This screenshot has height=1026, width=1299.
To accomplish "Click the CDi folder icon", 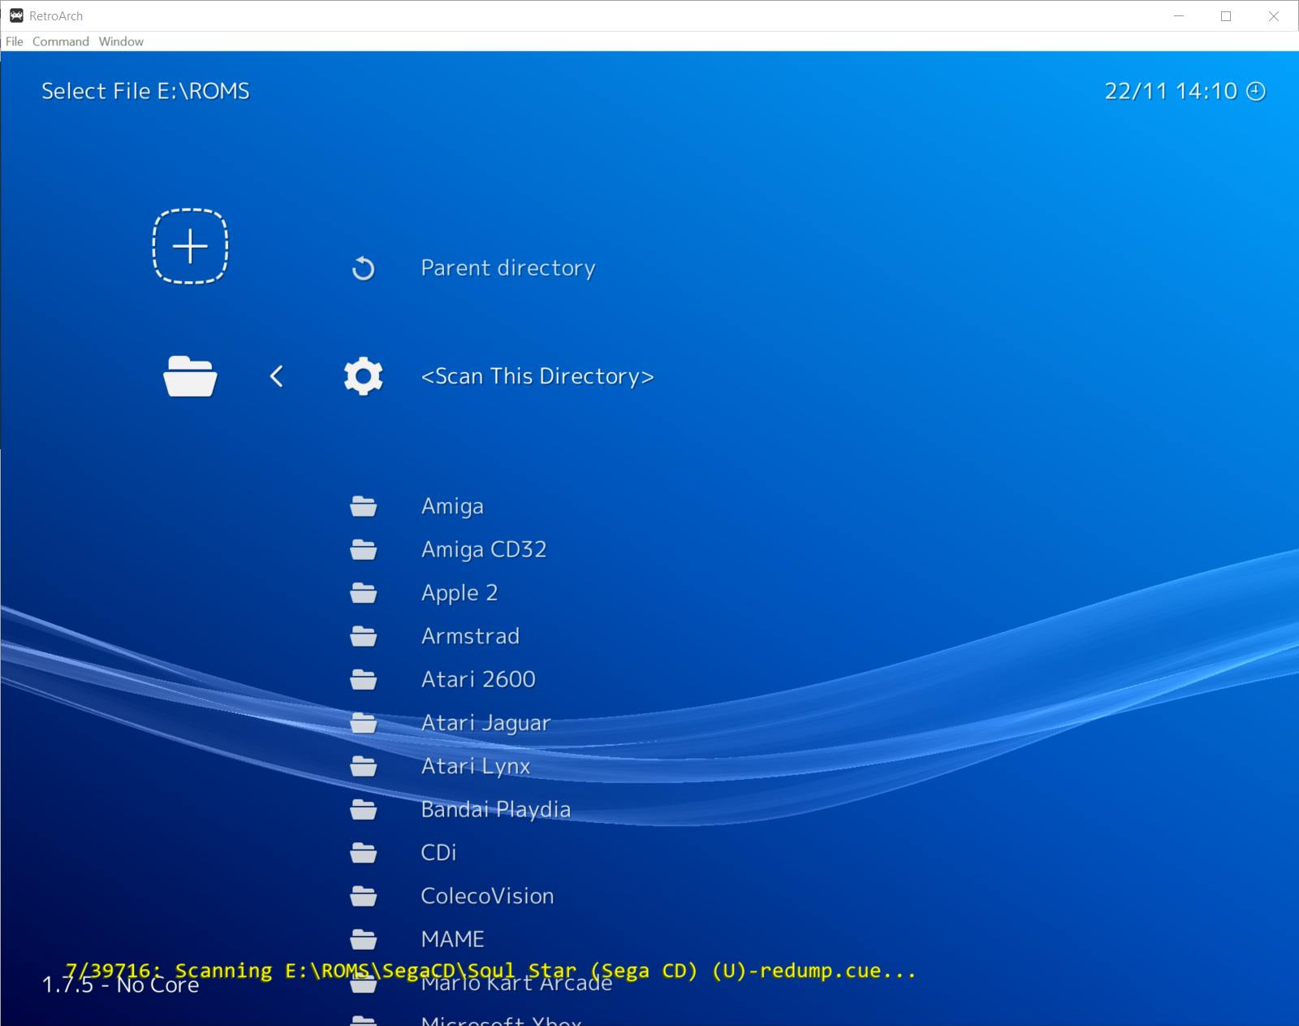I will tap(363, 853).
